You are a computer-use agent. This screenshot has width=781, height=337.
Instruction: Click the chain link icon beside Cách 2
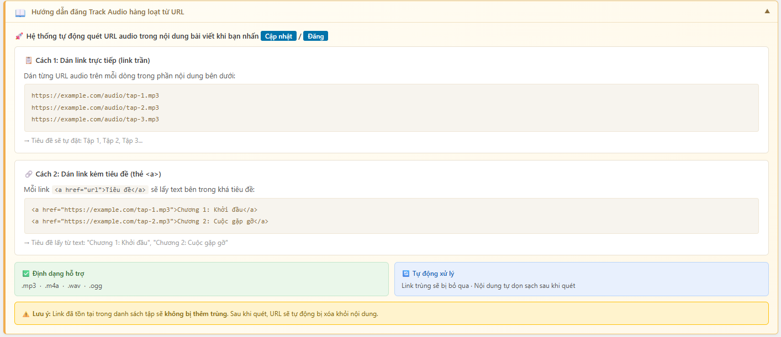click(x=29, y=174)
